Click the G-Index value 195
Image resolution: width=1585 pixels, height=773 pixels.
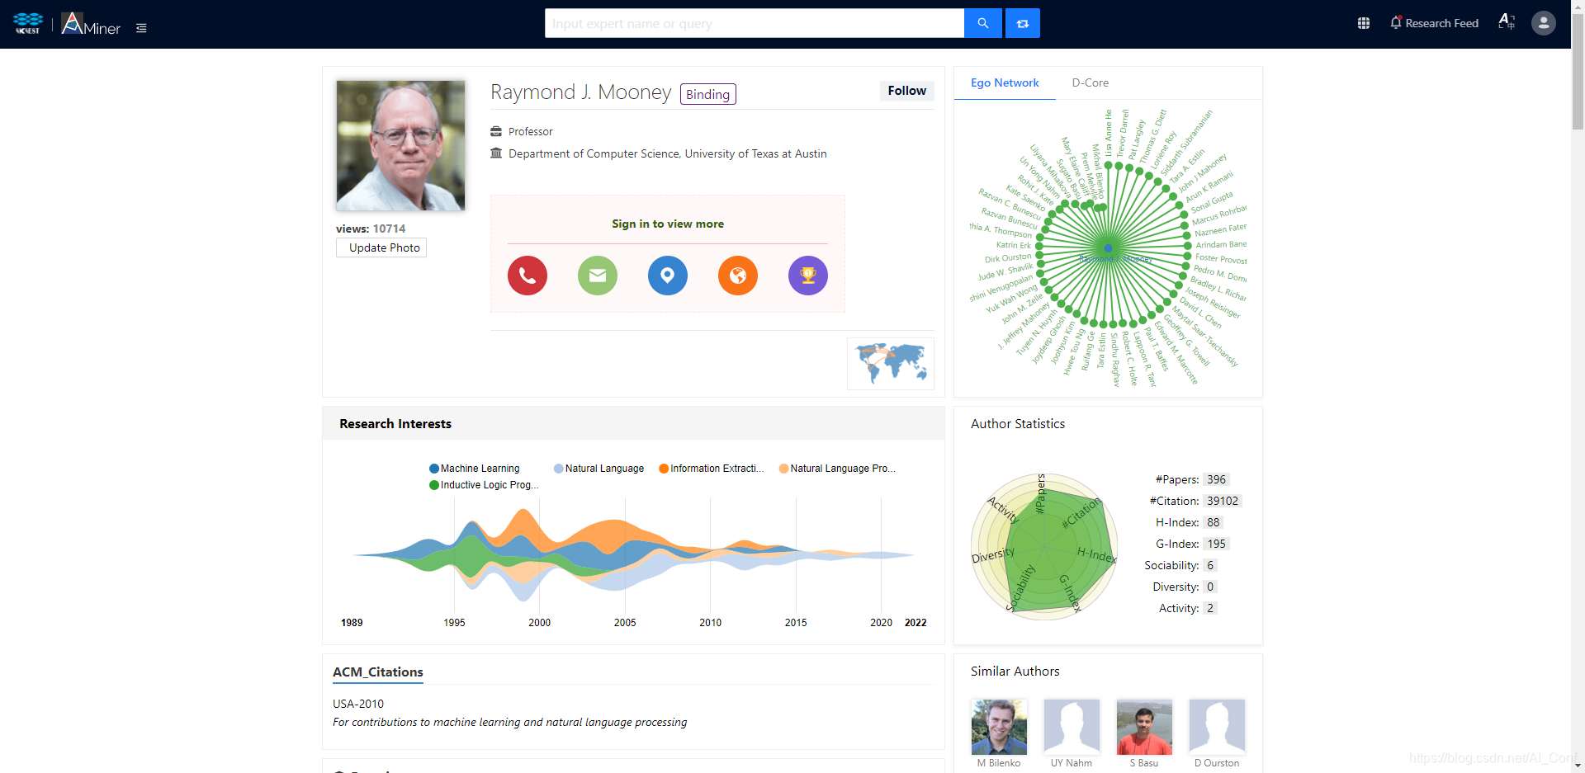pyautogui.click(x=1216, y=544)
